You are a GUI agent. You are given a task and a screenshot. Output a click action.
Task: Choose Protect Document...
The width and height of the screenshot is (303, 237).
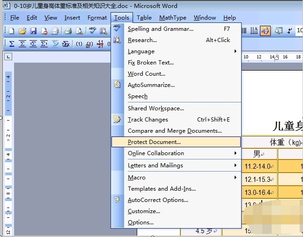tap(176, 142)
